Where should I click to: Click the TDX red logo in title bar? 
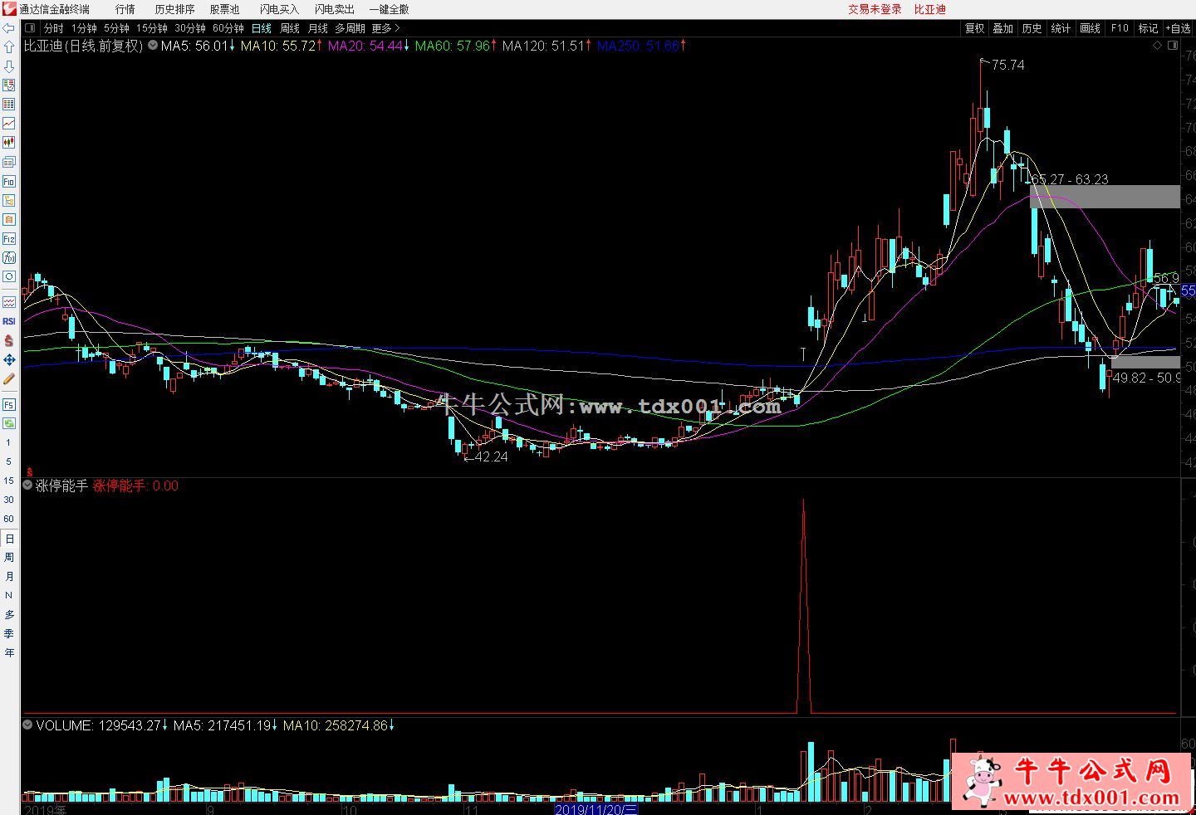pyautogui.click(x=9, y=9)
